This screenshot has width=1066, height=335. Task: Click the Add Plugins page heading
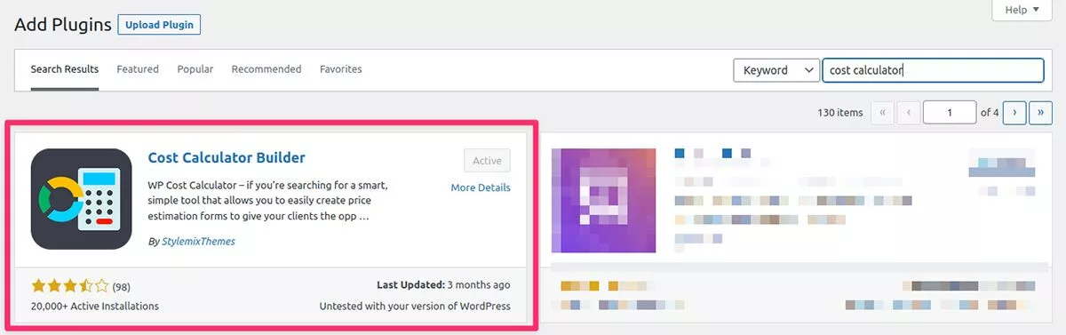[62, 24]
